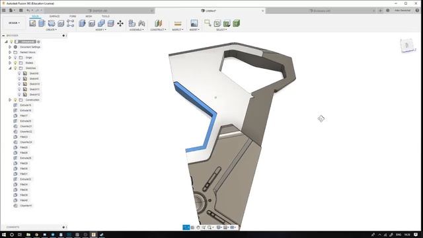
Task: Show Sketch11 using its light bulb
Action: (x=19, y=89)
